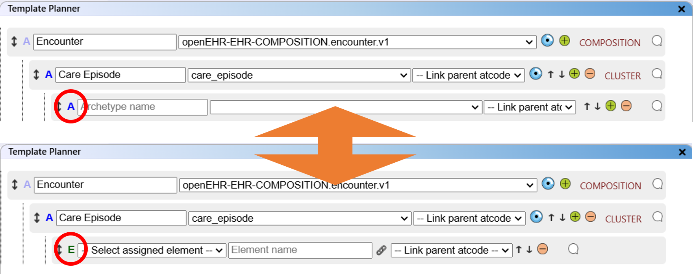Toggle the blue A marker beside Archetype name
Viewport: 693px width, 274px height.
click(x=71, y=107)
